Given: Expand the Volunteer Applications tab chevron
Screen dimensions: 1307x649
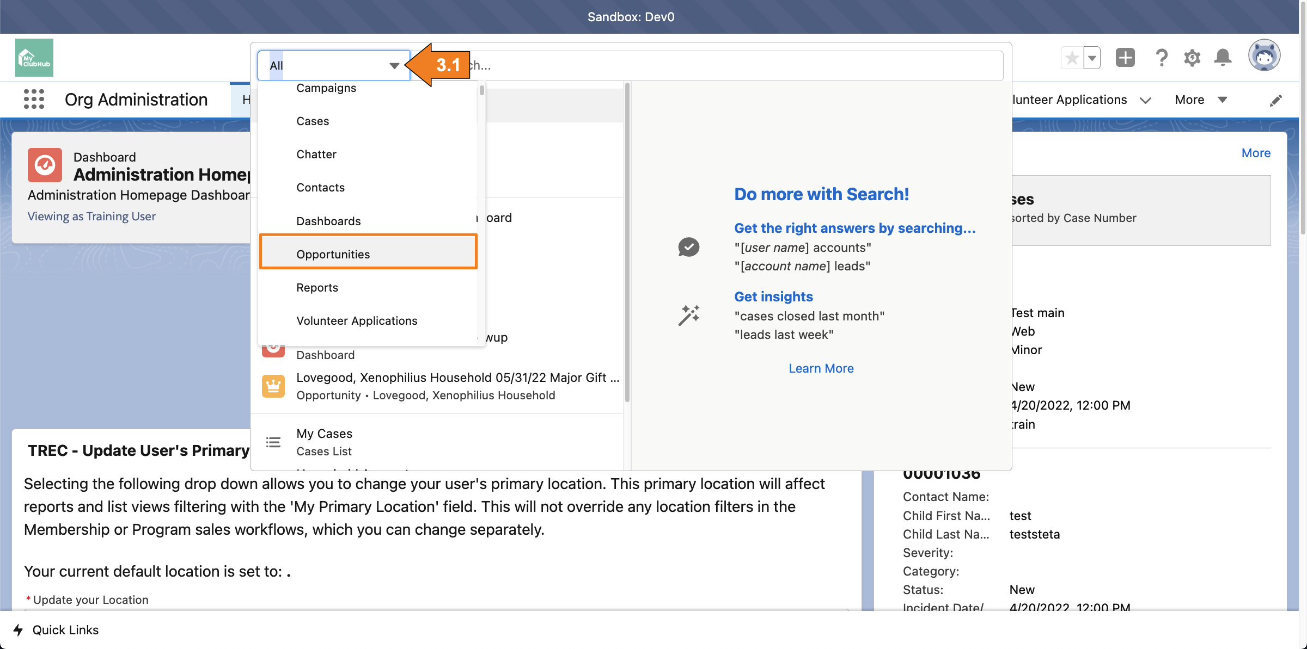Looking at the screenshot, I should point(1145,100).
